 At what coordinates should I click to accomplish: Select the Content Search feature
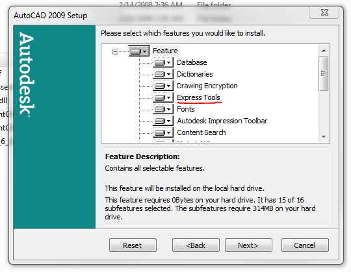click(x=201, y=132)
